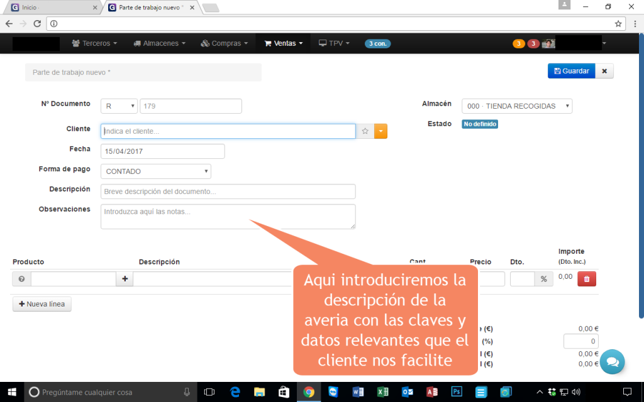
Task: Open the Ventas menu
Action: point(284,43)
